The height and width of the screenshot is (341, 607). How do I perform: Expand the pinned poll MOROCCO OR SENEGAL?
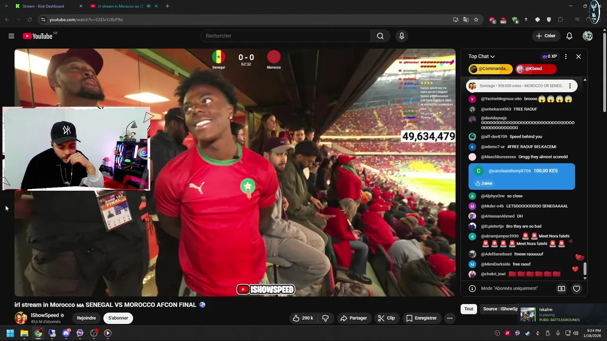tap(522, 86)
